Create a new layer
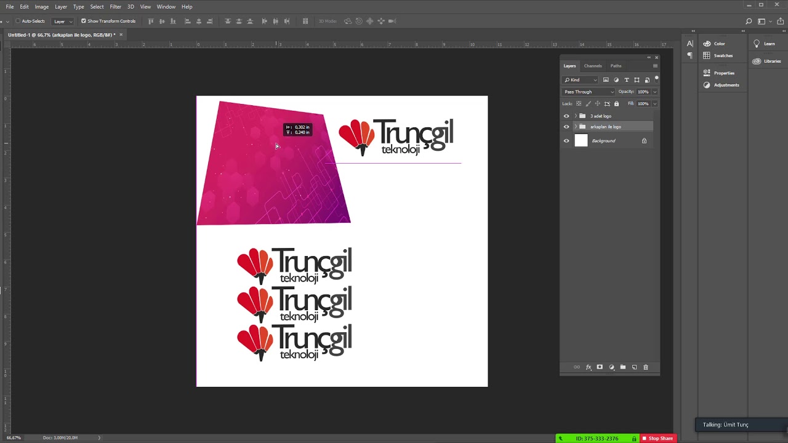 pyautogui.click(x=635, y=367)
